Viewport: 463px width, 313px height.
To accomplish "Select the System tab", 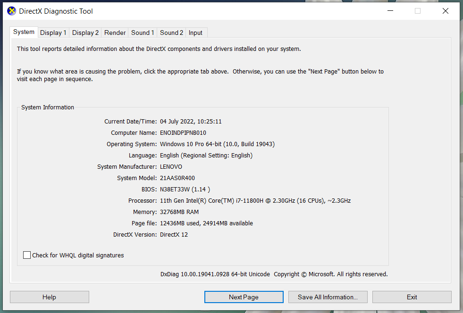I will click(x=24, y=32).
